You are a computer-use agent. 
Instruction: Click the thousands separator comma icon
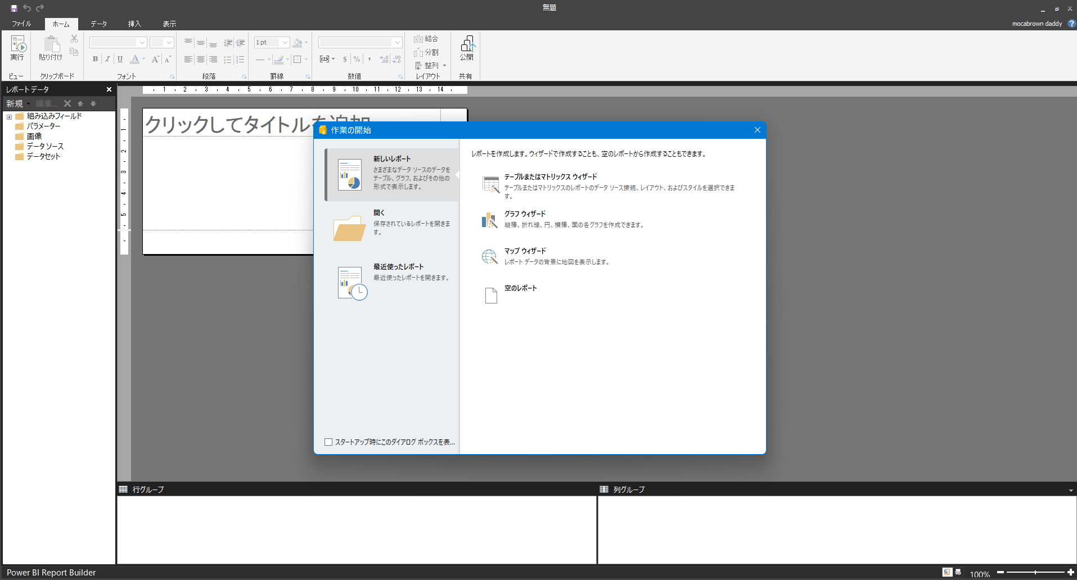point(369,59)
